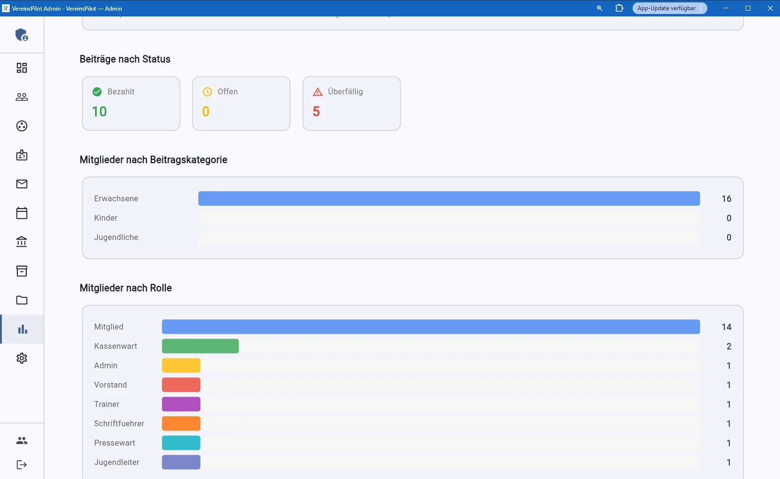Image resolution: width=780 pixels, height=479 pixels.
Task: Open the archive section
Action: click(x=21, y=271)
